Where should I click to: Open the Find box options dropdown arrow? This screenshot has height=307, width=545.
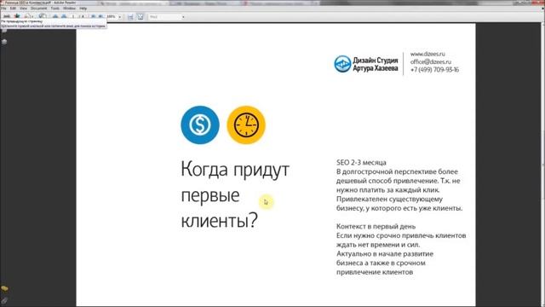tap(183, 17)
